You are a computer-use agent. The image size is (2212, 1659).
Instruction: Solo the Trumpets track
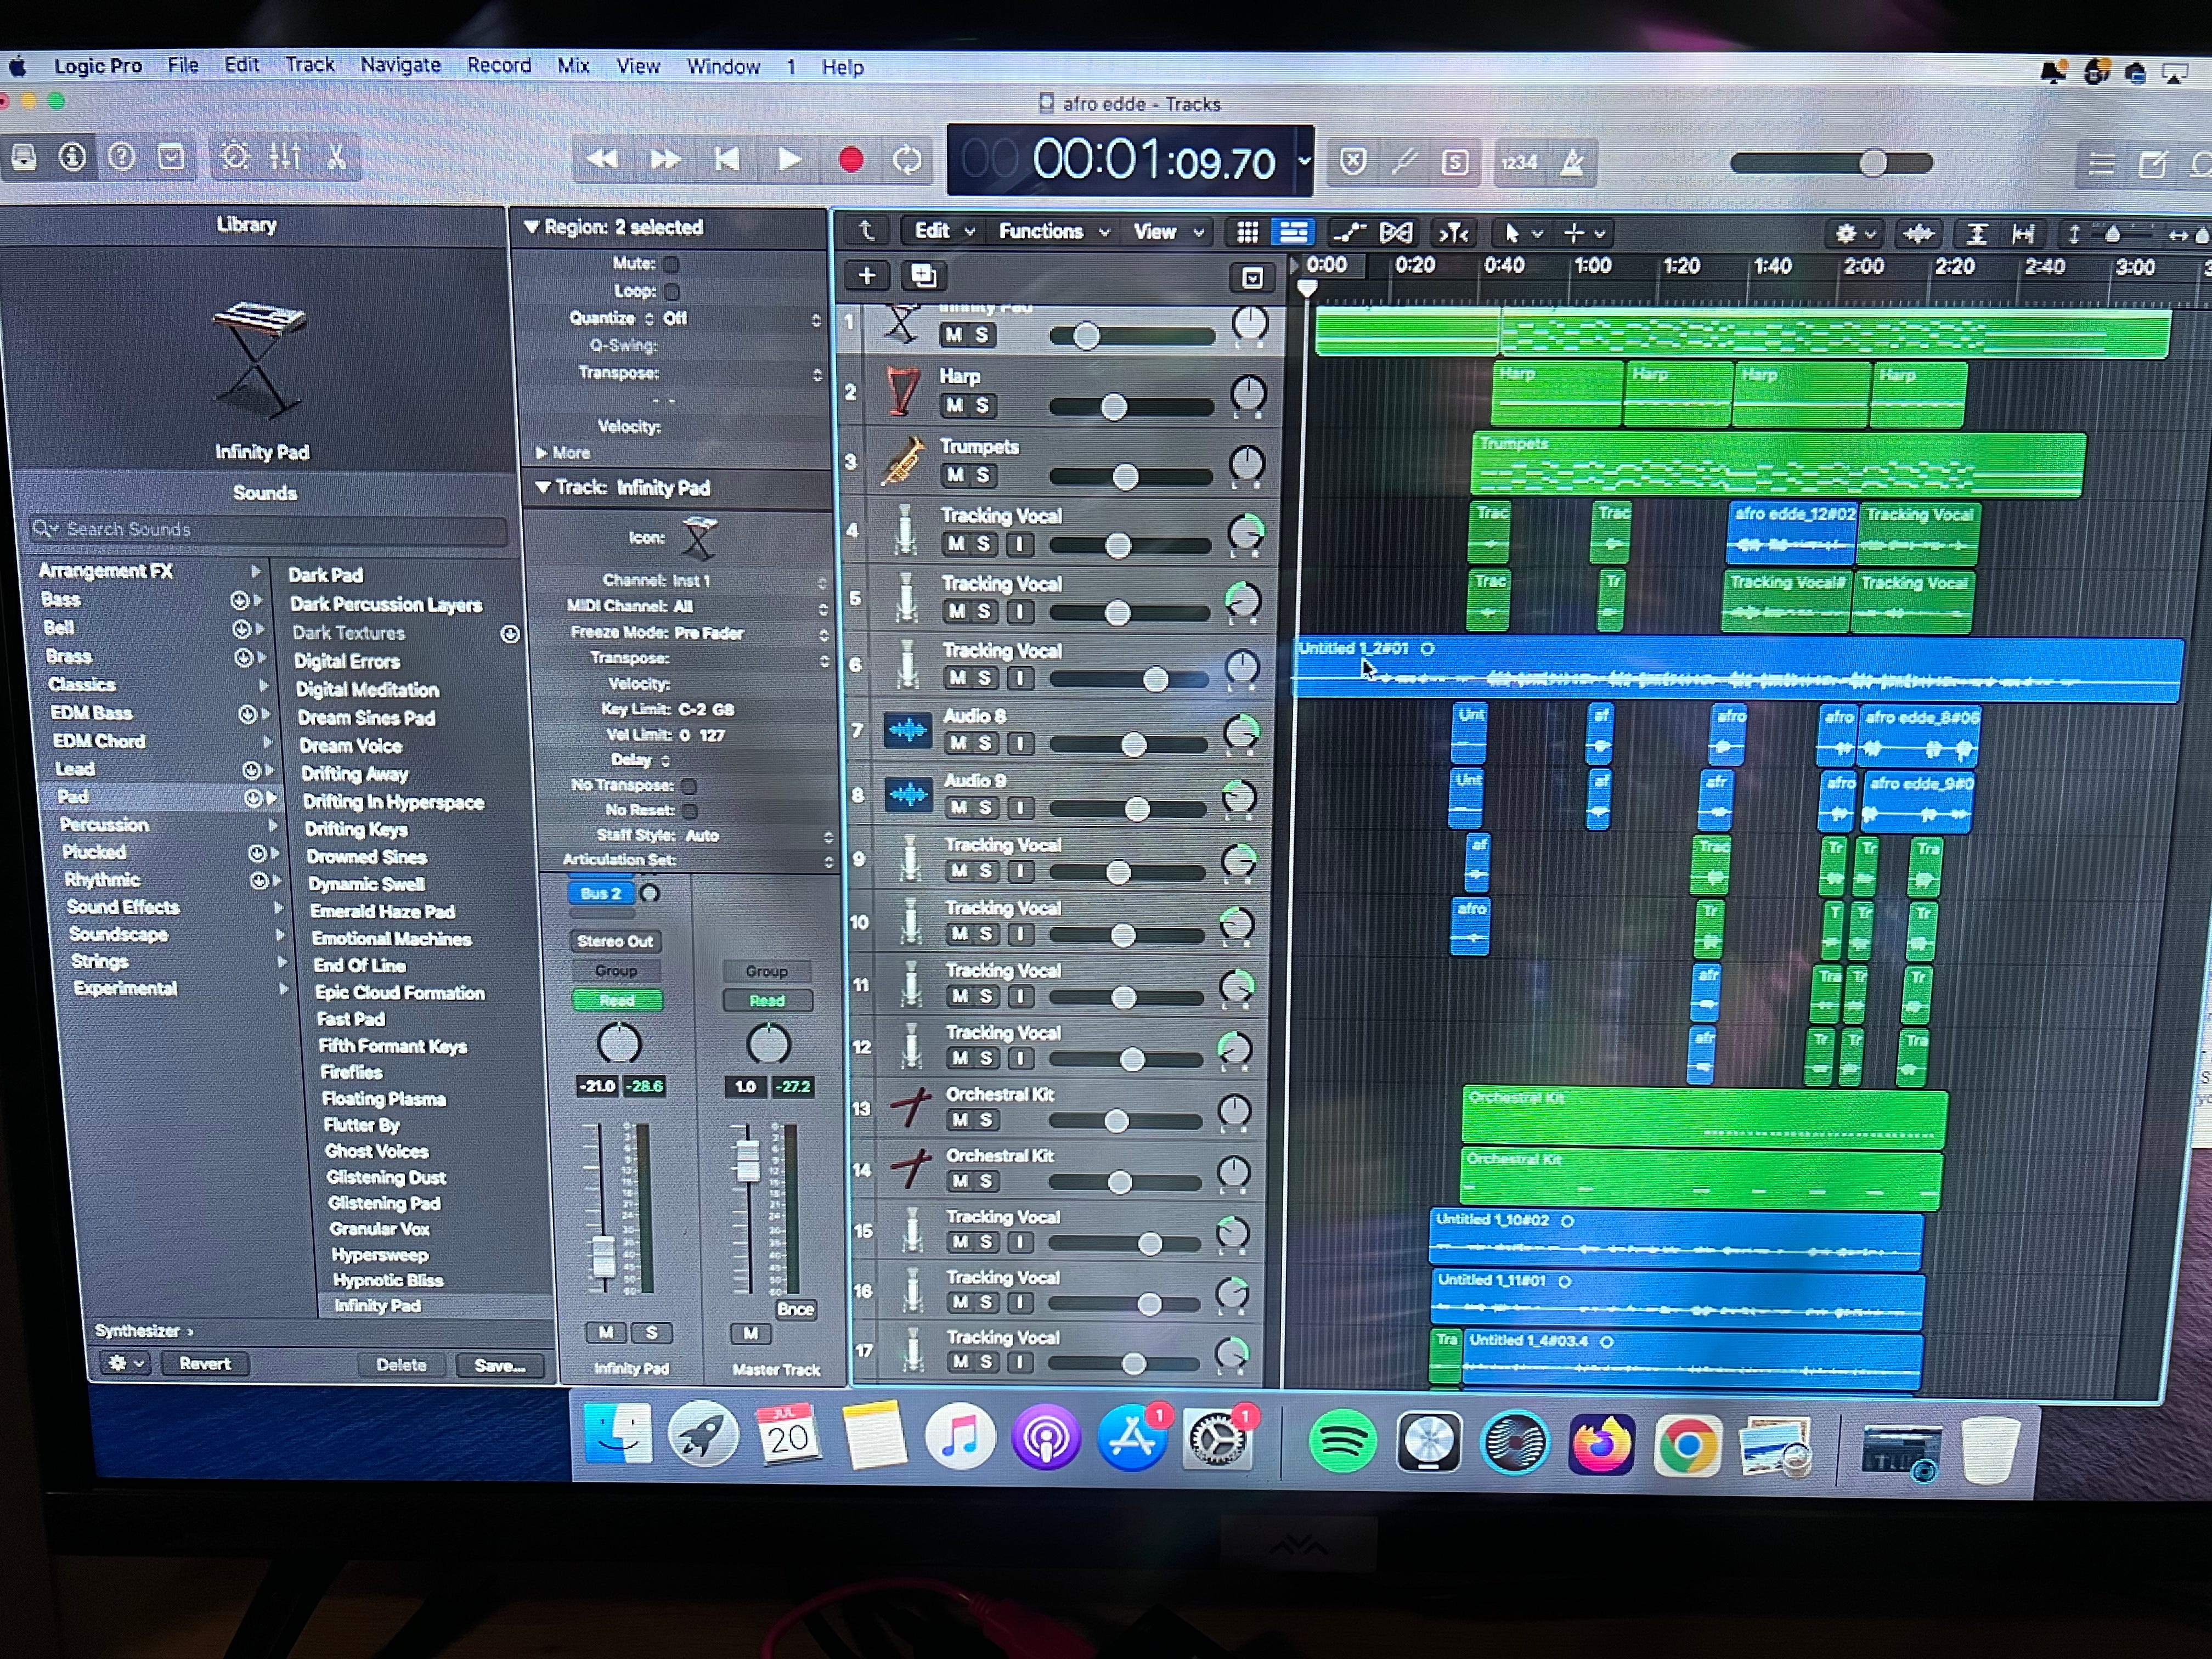pyautogui.click(x=982, y=475)
